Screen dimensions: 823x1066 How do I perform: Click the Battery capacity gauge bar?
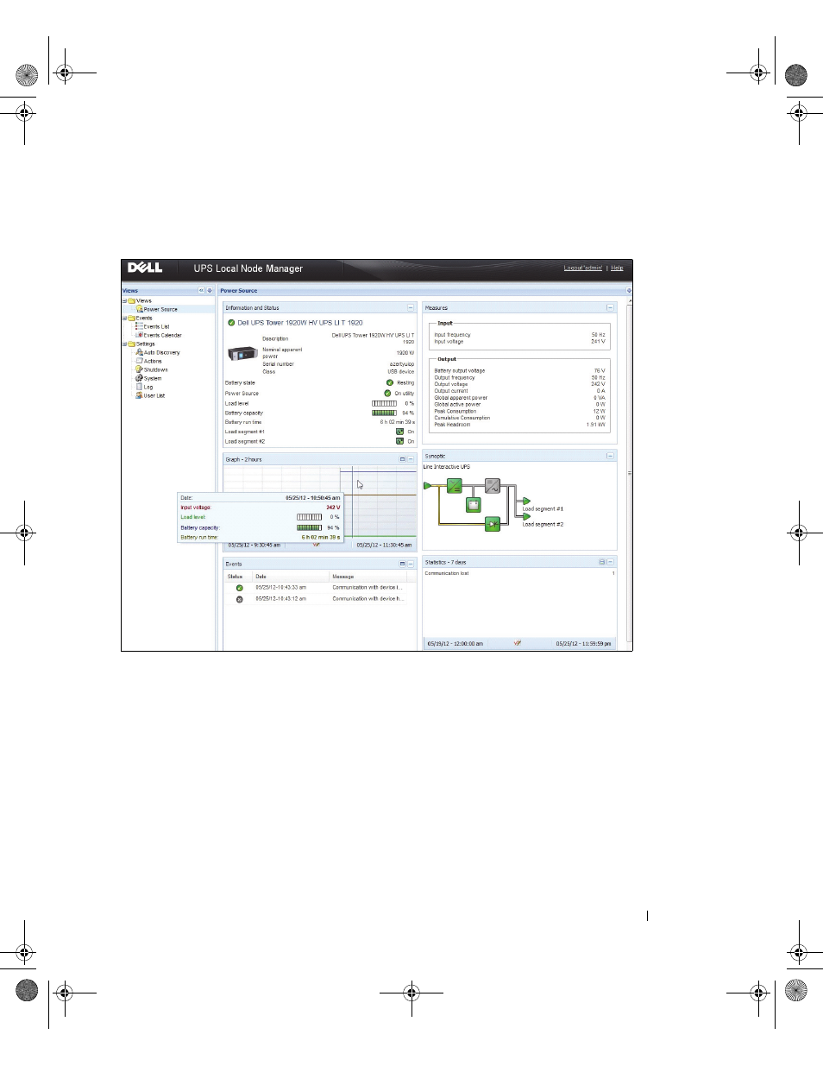pos(384,413)
